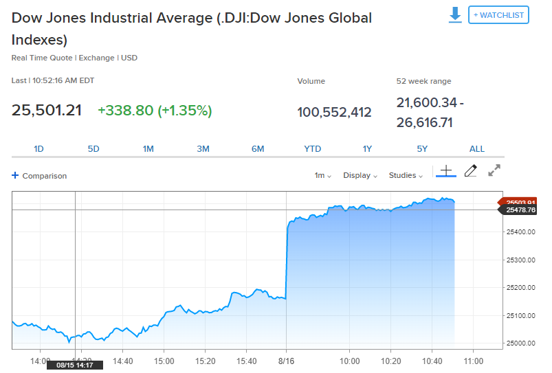Show the YTD time range
Image resolution: width=552 pixels, height=373 pixels.
point(313,149)
